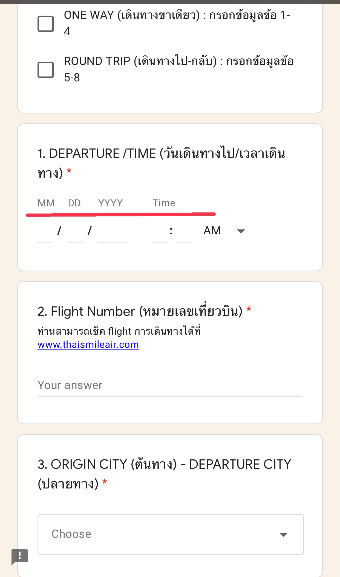Select the ONE WAY option label text
This screenshot has width=340, height=577.
click(x=177, y=23)
